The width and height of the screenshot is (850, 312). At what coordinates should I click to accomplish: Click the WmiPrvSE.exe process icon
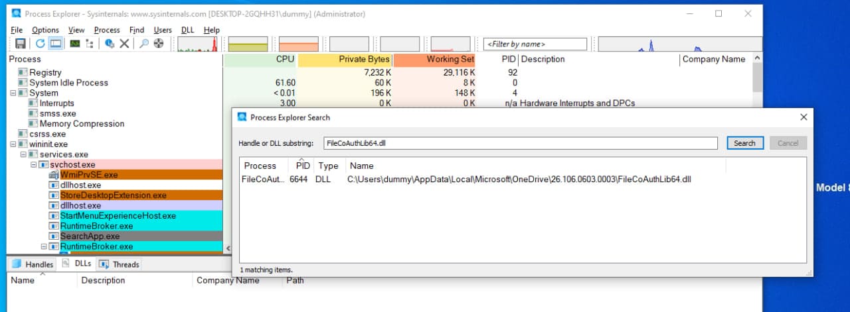54,175
